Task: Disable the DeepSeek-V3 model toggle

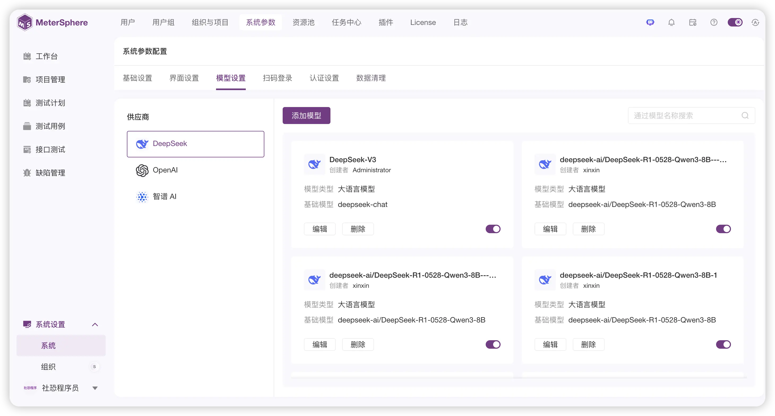Action: click(493, 229)
